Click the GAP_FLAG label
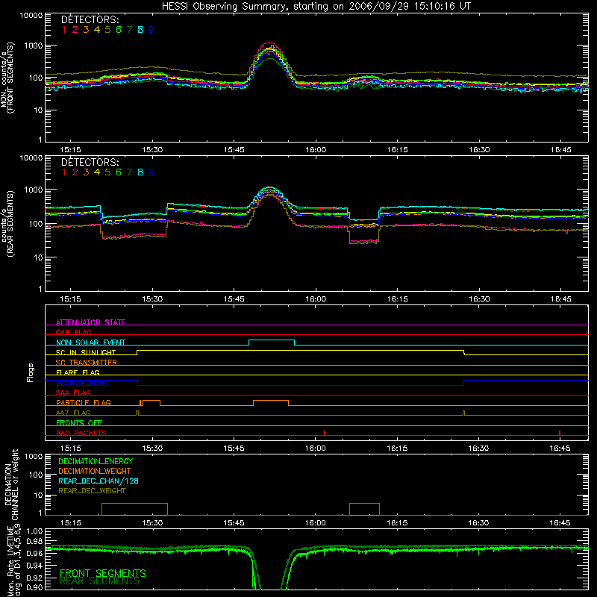This screenshot has height=597, width=597. (x=73, y=332)
